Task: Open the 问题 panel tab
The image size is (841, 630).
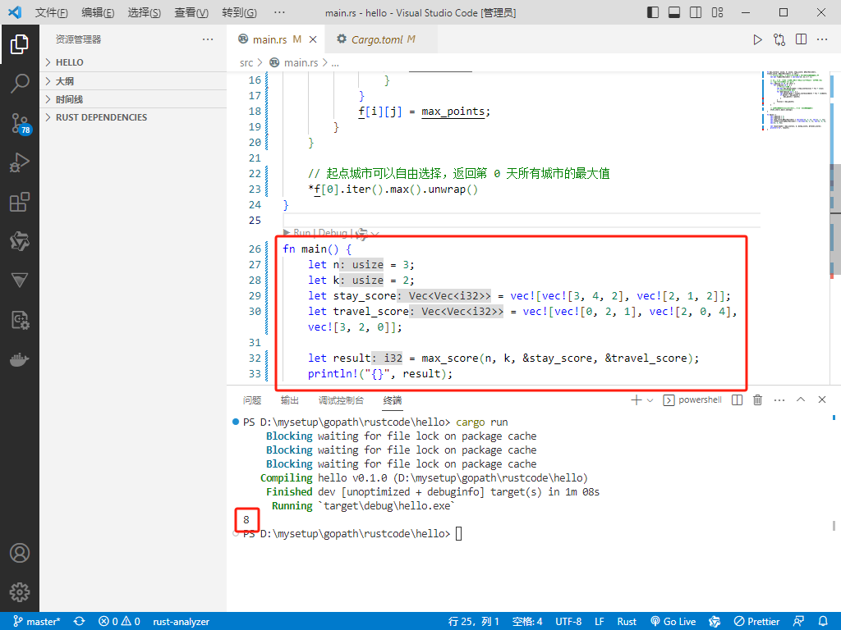Action: click(x=252, y=400)
